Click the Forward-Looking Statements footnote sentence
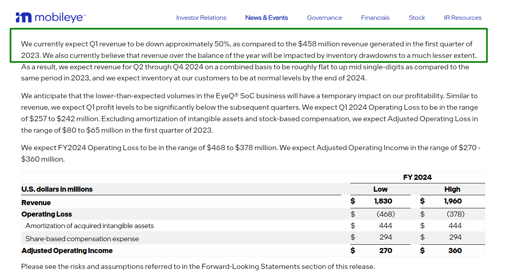 [198, 267]
